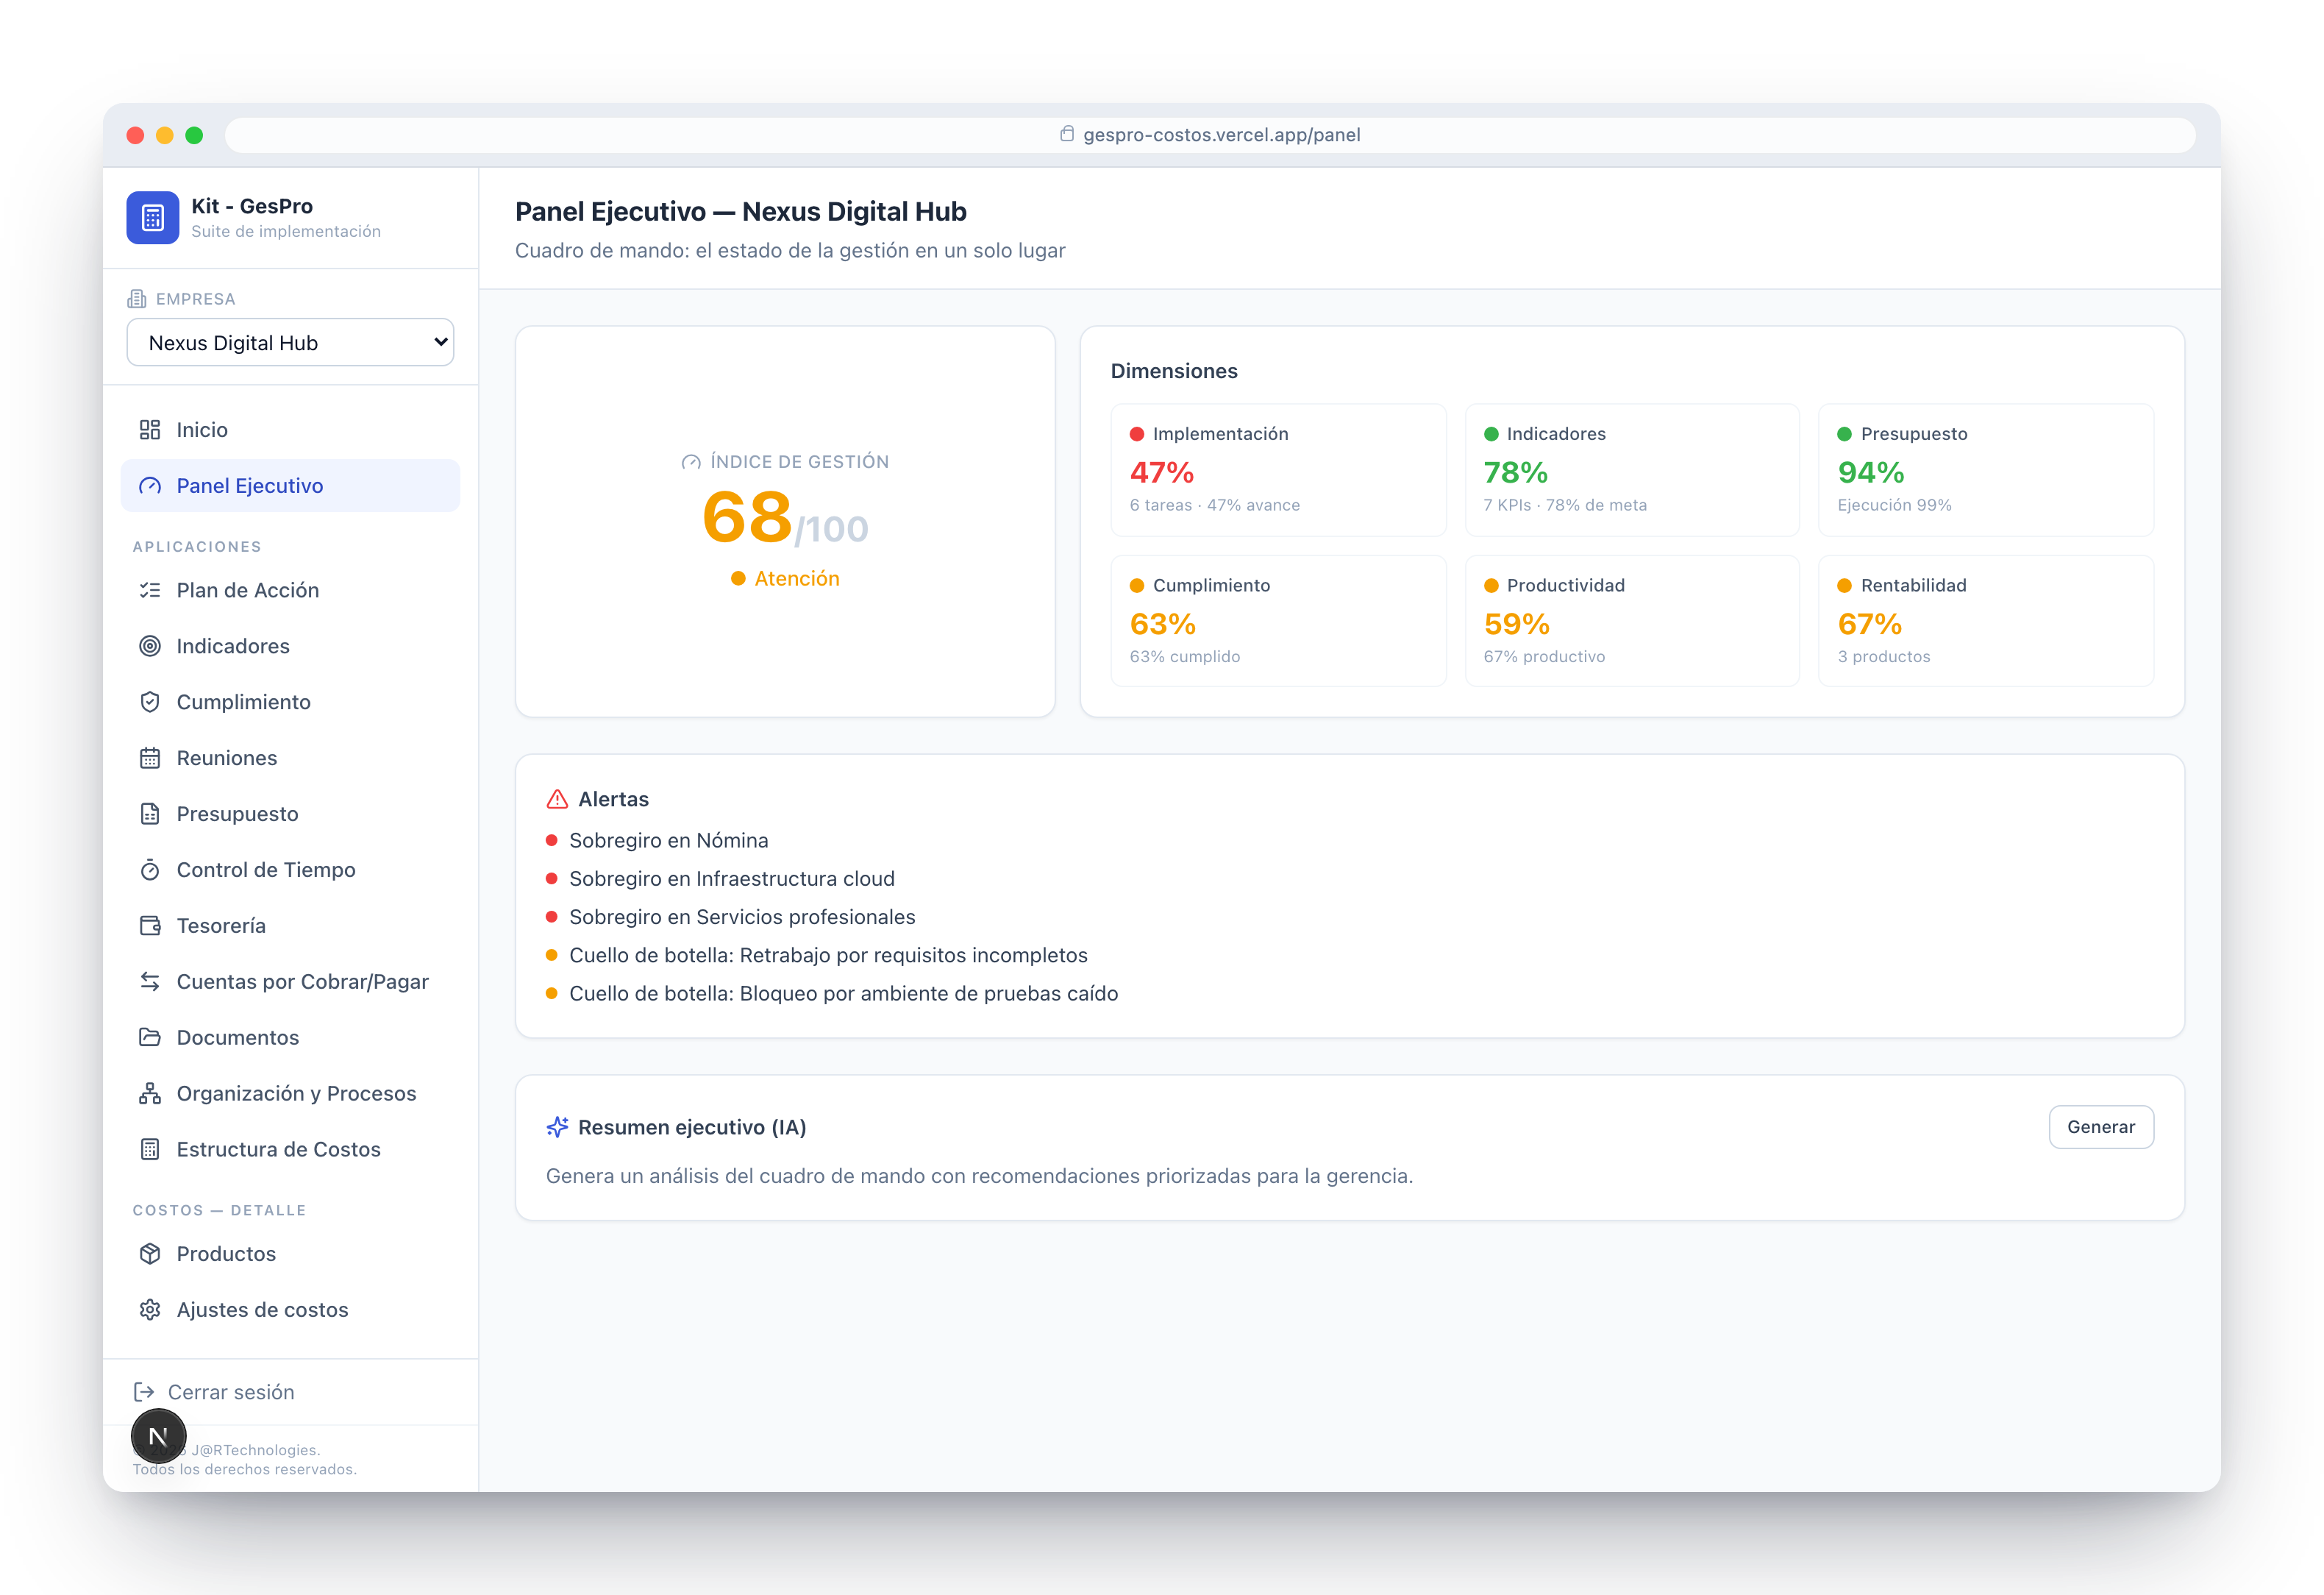Open the Nexus Digital Hub company dropdown
Screen dimensions: 2324x1595
pos(290,344)
